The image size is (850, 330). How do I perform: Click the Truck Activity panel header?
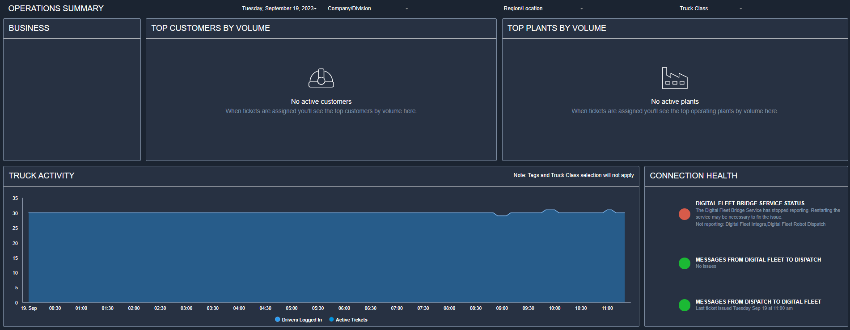coord(42,176)
